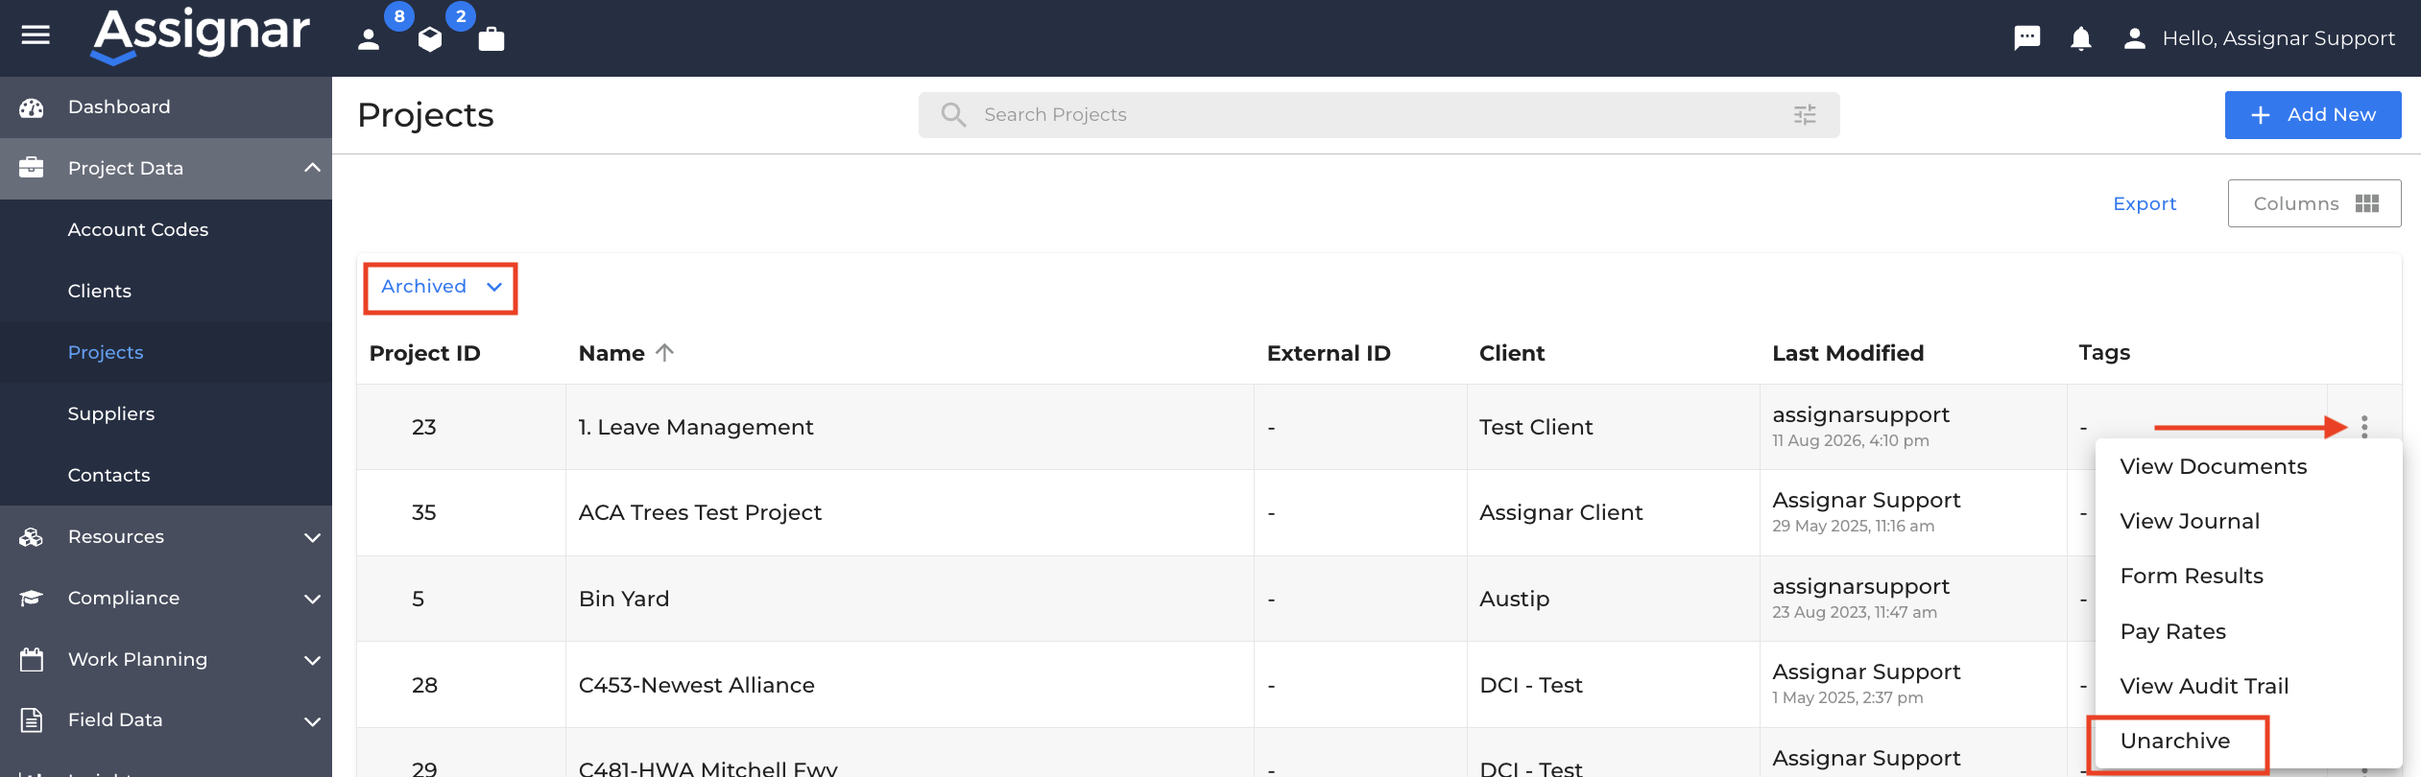
Task: Sort by Name column arrow
Action: pos(664,353)
